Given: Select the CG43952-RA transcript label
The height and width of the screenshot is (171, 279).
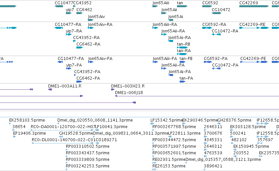Looking at the screenshot, I should pyautogui.click(x=86, y=38).
